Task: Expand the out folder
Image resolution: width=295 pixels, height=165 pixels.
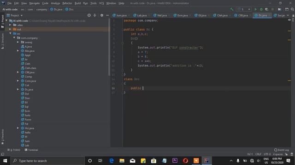Action: [x=10, y=29]
